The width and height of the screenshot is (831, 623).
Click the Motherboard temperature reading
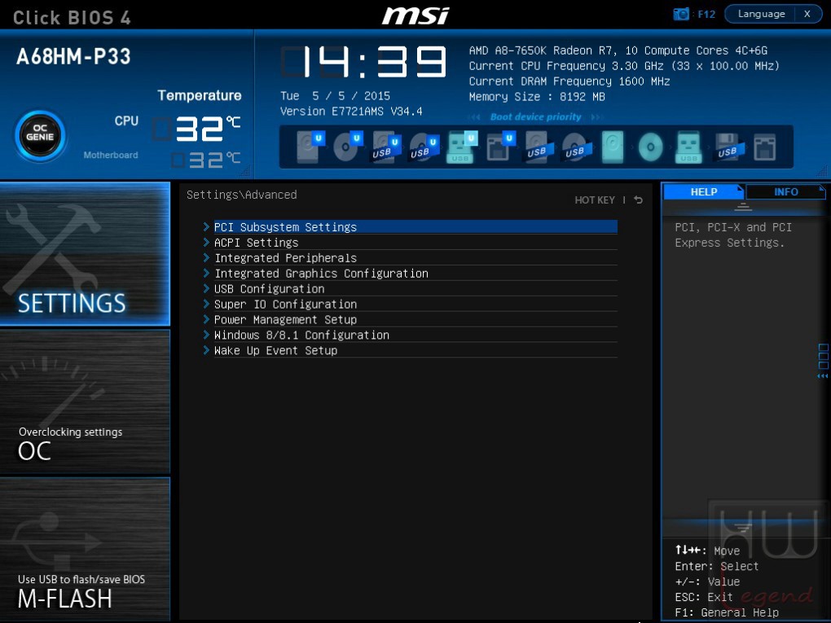click(x=207, y=160)
